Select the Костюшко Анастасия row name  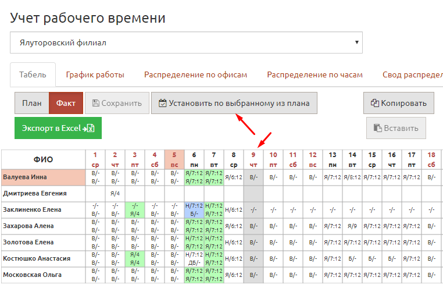[43, 258]
